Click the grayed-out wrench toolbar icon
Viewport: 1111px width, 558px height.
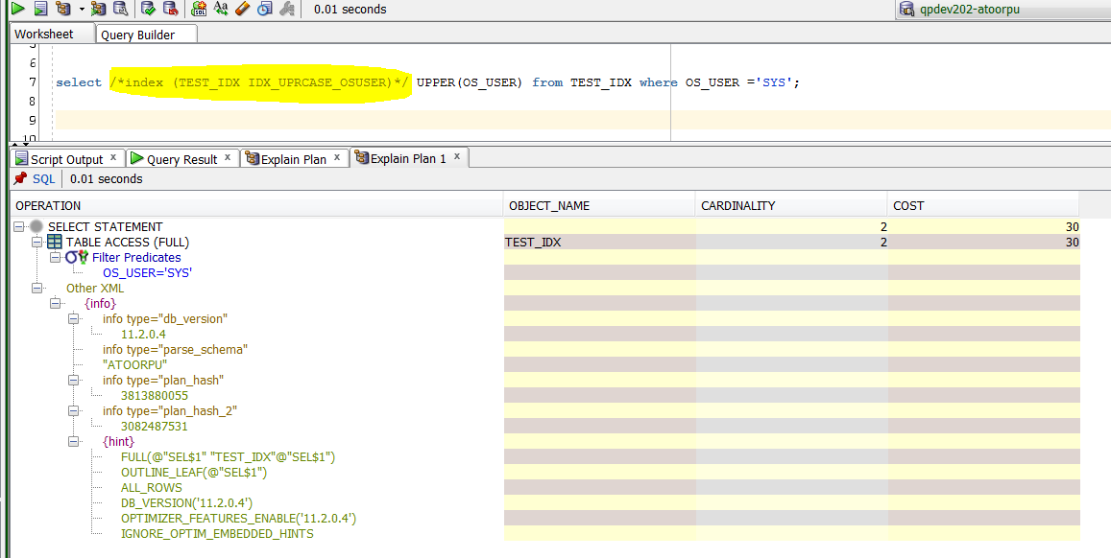point(287,9)
